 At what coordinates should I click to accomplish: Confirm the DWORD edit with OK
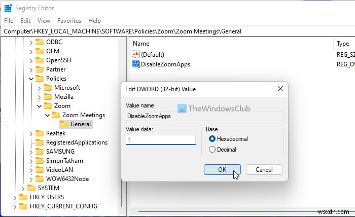click(x=222, y=170)
